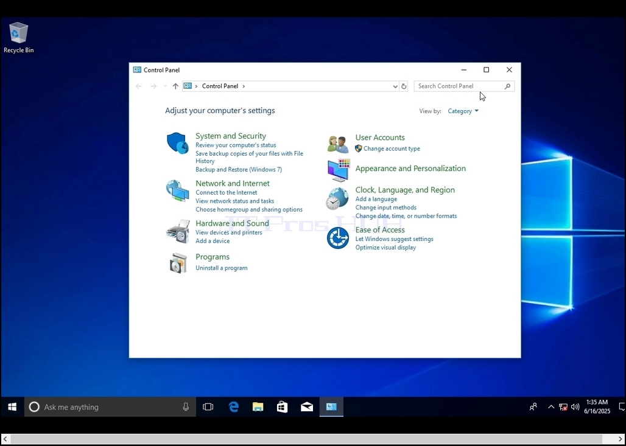The height and width of the screenshot is (446, 626).
Task: Click the Appearance and Personalization monitor icon
Action: pyautogui.click(x=339, y=170)
